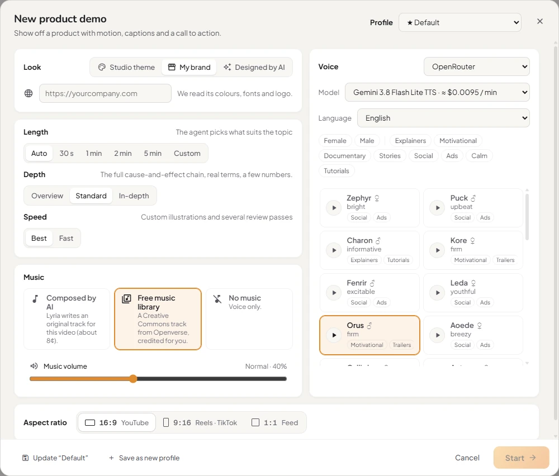Image resolution: width=559 pixels, height=476 pixels.
Task: Filter voices by Documentary tag
Action: (x=344, y=156)
